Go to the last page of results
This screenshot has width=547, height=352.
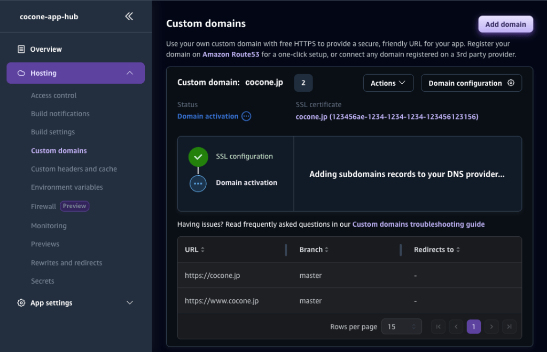(509, 326)
